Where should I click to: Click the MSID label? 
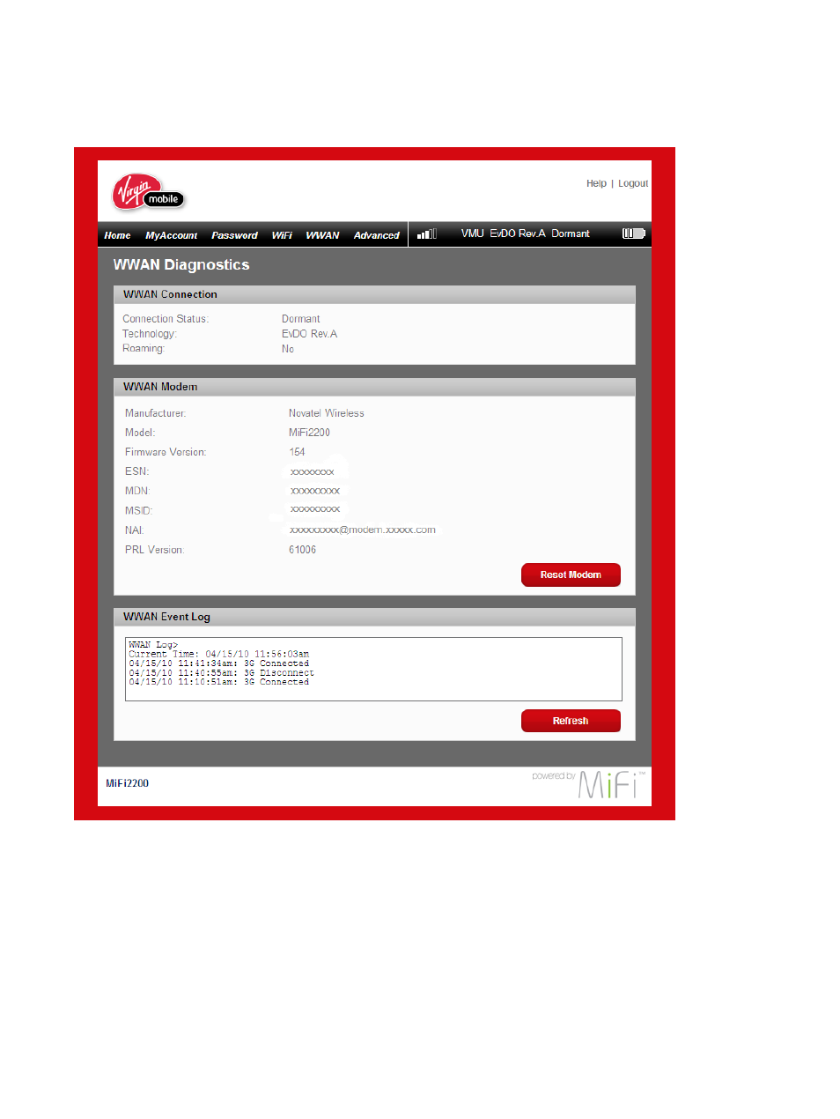(138, 511)
